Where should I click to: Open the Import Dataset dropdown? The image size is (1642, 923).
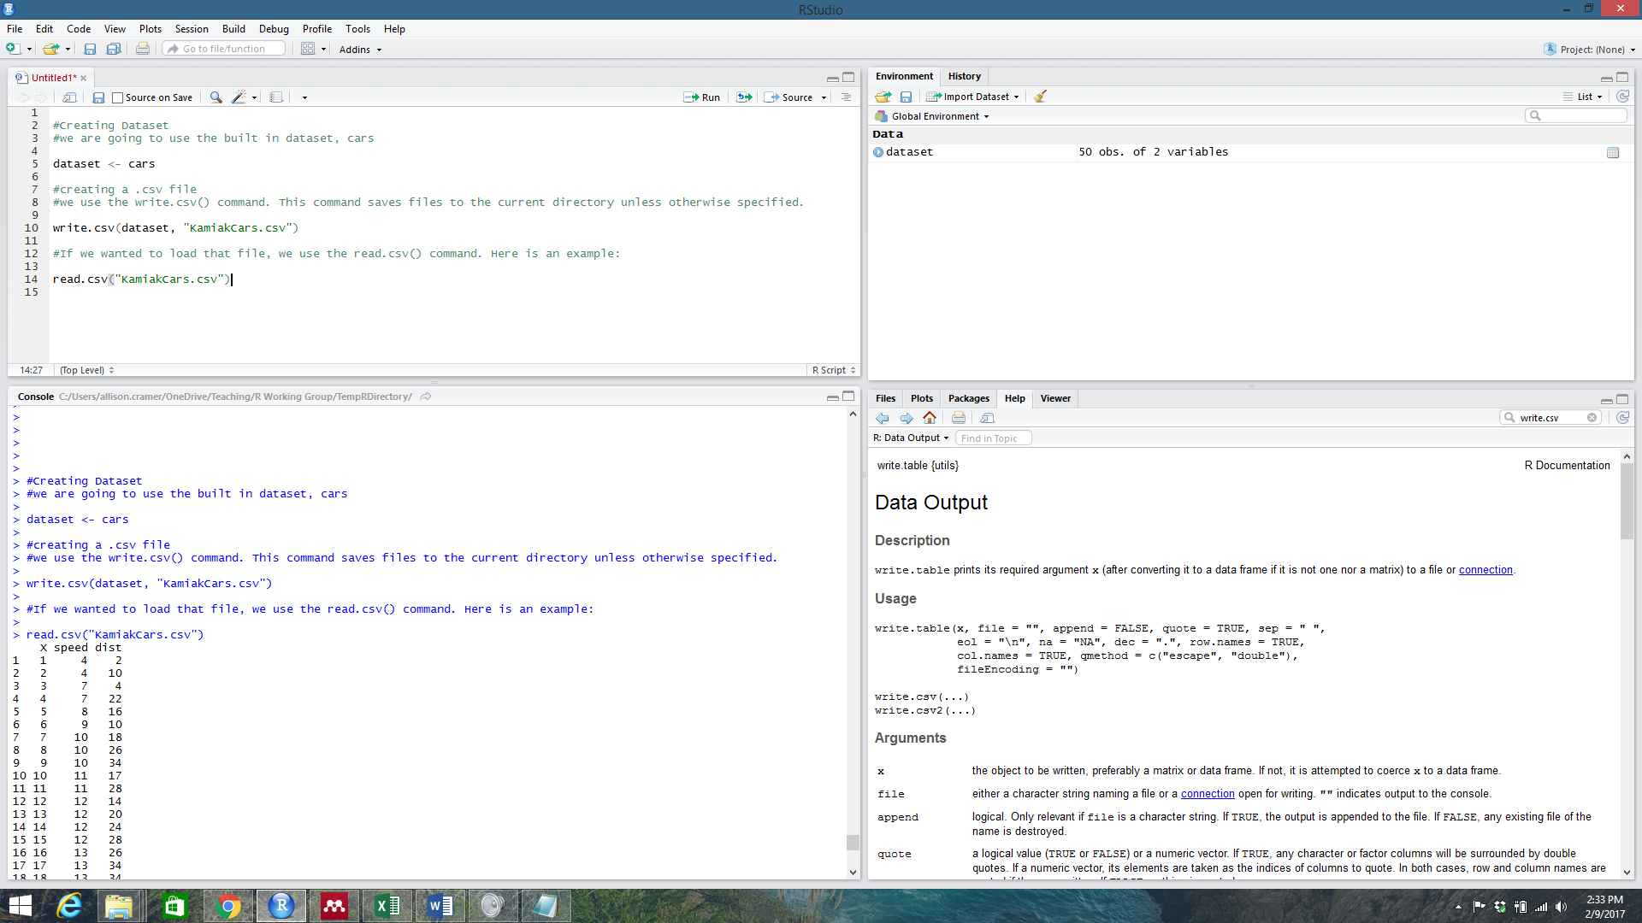975,97
